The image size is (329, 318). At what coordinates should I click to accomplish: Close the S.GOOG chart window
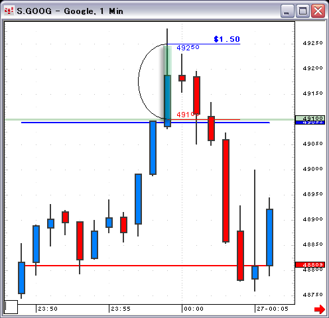(318, 11)
